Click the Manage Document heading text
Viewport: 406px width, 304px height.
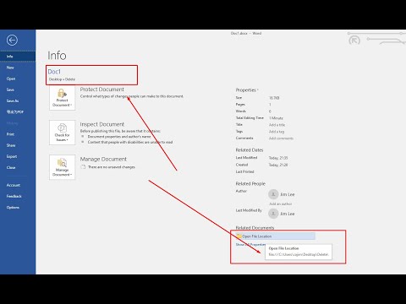pos(103,159)
